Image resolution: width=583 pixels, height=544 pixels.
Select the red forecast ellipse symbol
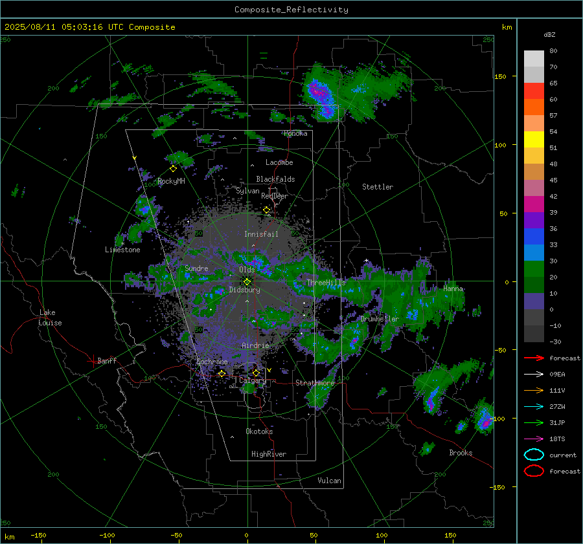tap(534, 471)
